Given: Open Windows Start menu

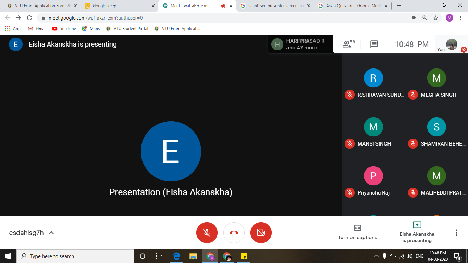Looking at the screenshot, I should 8,256.
